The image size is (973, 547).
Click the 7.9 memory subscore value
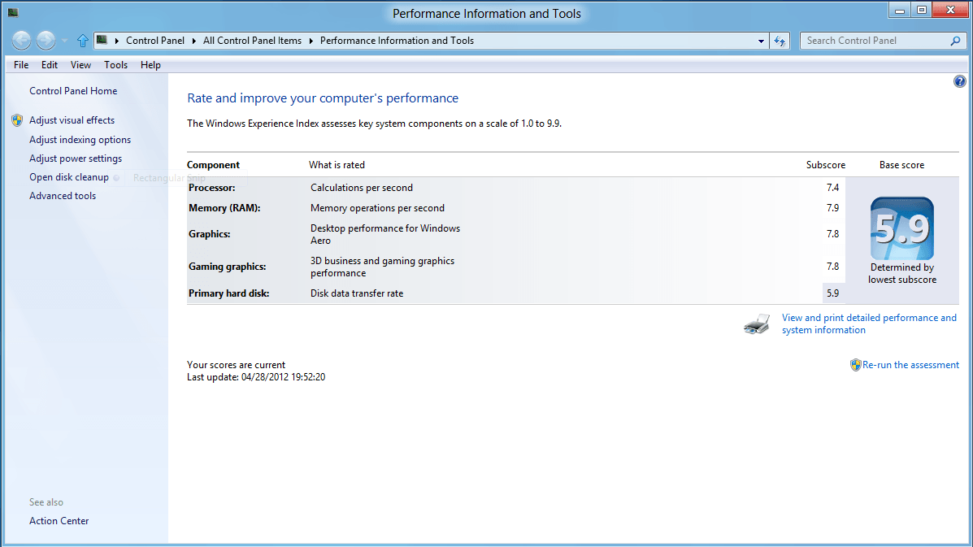pos(832,208)
